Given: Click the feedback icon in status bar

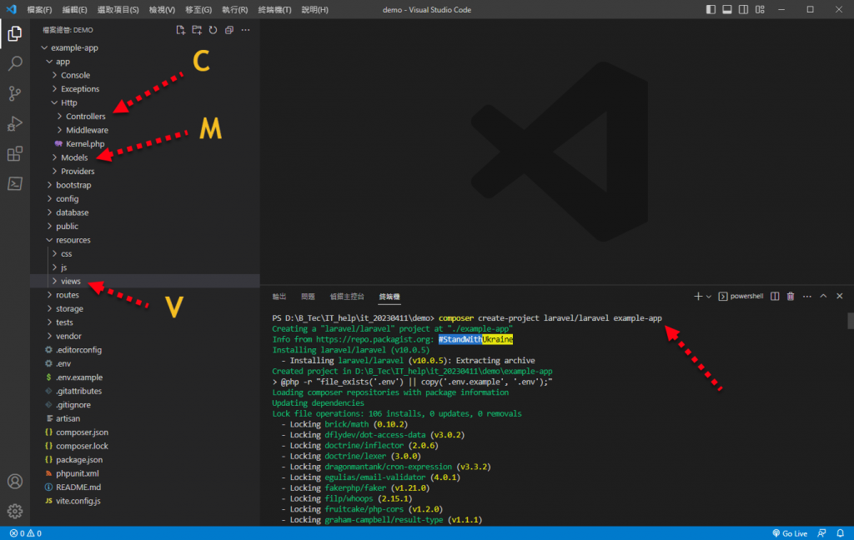Looking at the screenshot, I should point(821,533).
